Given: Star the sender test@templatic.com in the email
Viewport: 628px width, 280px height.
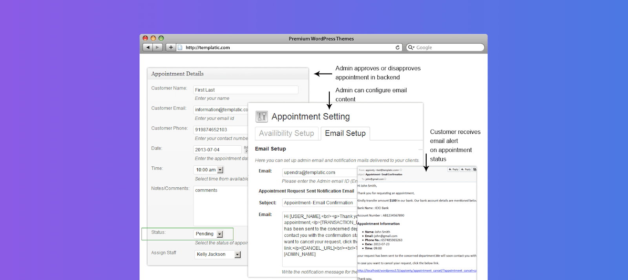Looking at the screenshot, I should pyautogui.click(x=401, y=170).
